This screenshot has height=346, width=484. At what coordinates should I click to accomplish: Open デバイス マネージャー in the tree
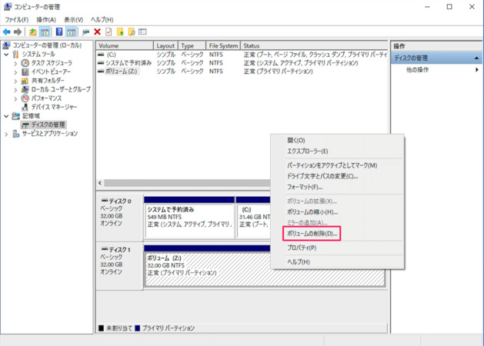(x=54, y=108)
